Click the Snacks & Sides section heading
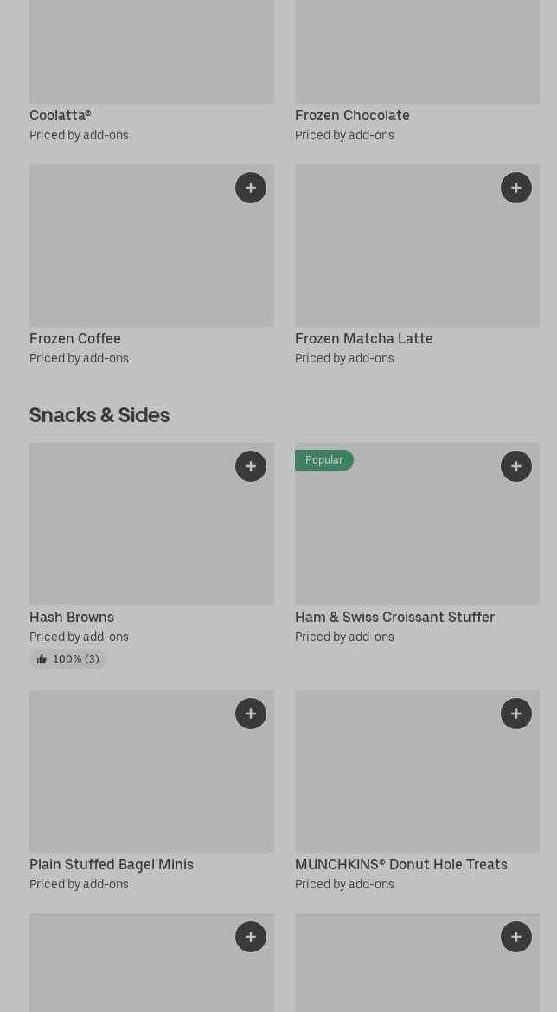This screenshot has width=557, height=1012. click(99, 415)
